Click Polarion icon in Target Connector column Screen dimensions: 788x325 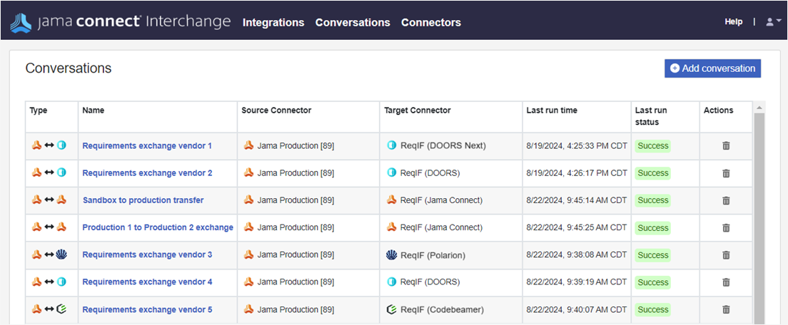point(391,255)
